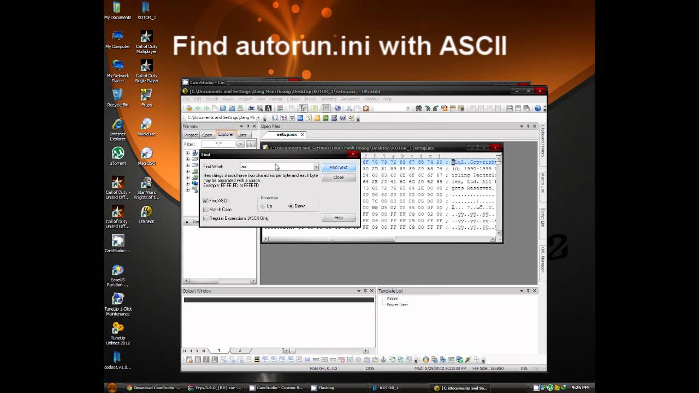Click the Underline tag icon in HTML toolbar
Screen dimensions: 699x393
point(215,360)
